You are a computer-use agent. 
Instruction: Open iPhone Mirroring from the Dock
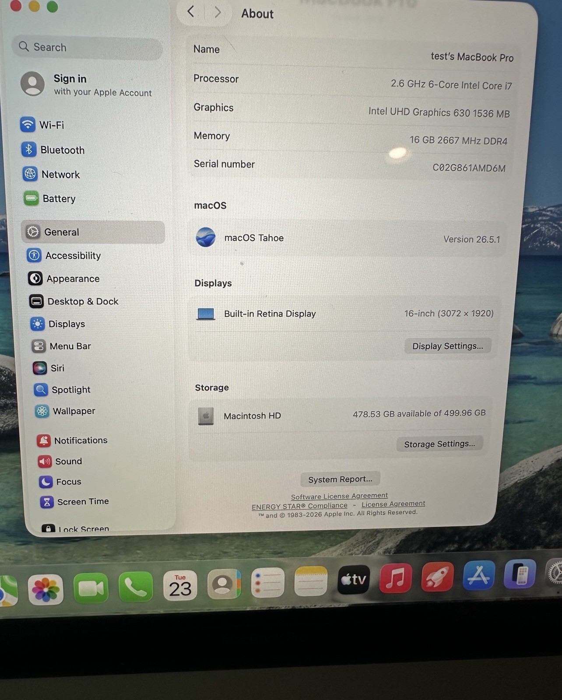point(520,573)
